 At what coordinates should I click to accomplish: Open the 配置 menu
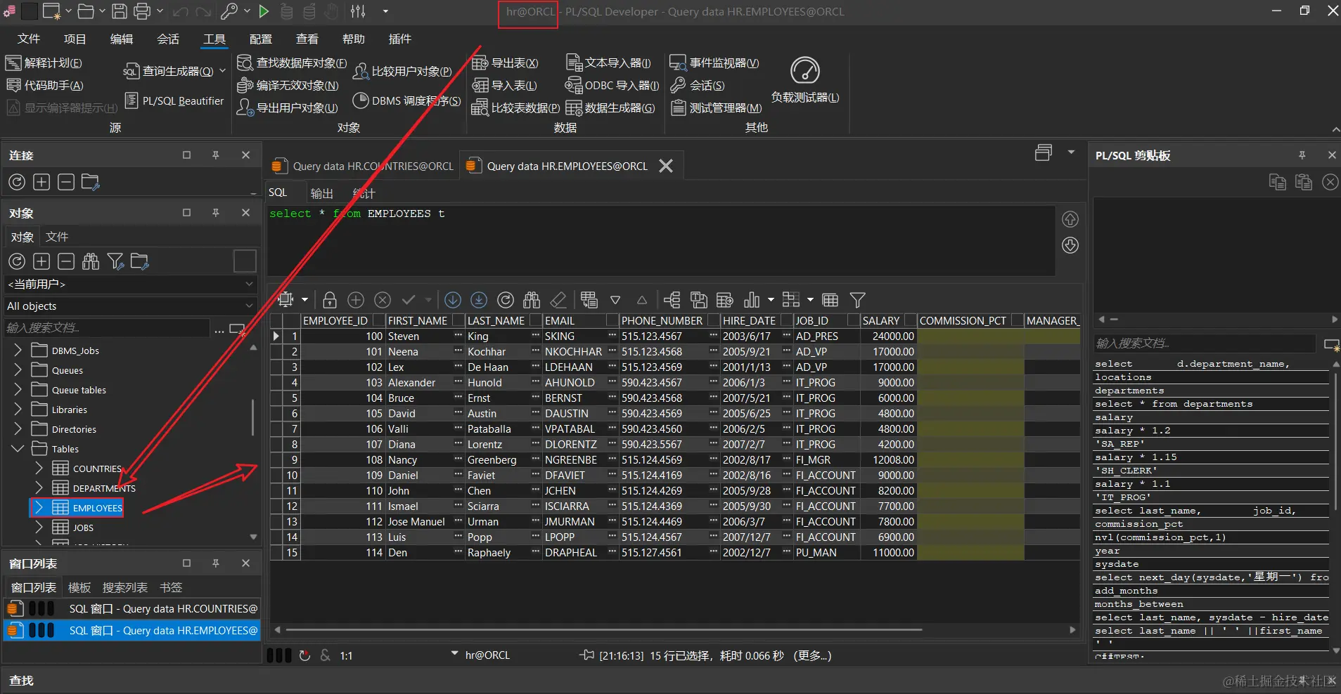tap(261, 39)
